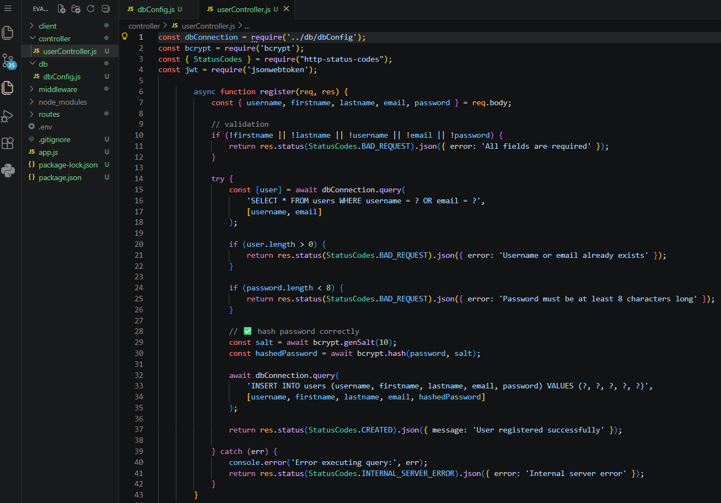Click line number 6 in gutter
The height and width of the screenshot is (503, 721).
(x=141, y=91)
